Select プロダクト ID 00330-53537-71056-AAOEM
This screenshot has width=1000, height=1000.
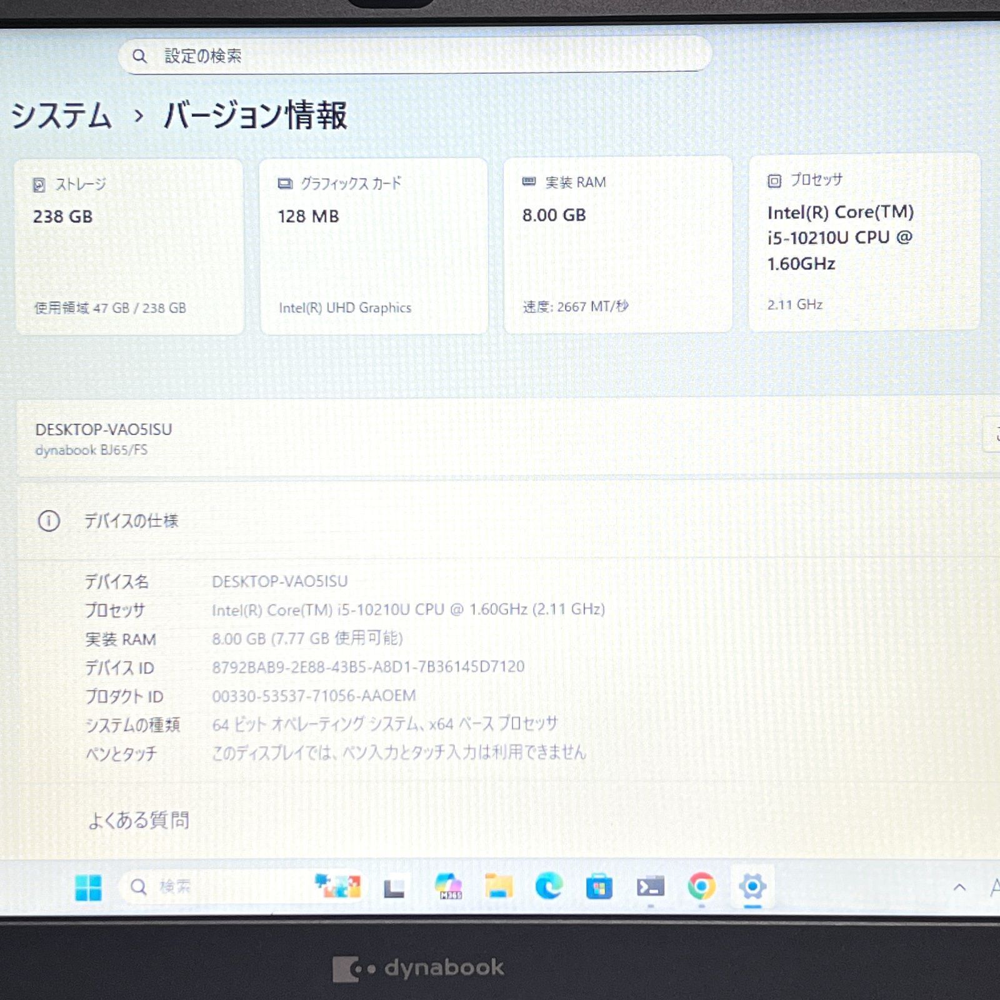pyautogui.click(x=314, y=696)
